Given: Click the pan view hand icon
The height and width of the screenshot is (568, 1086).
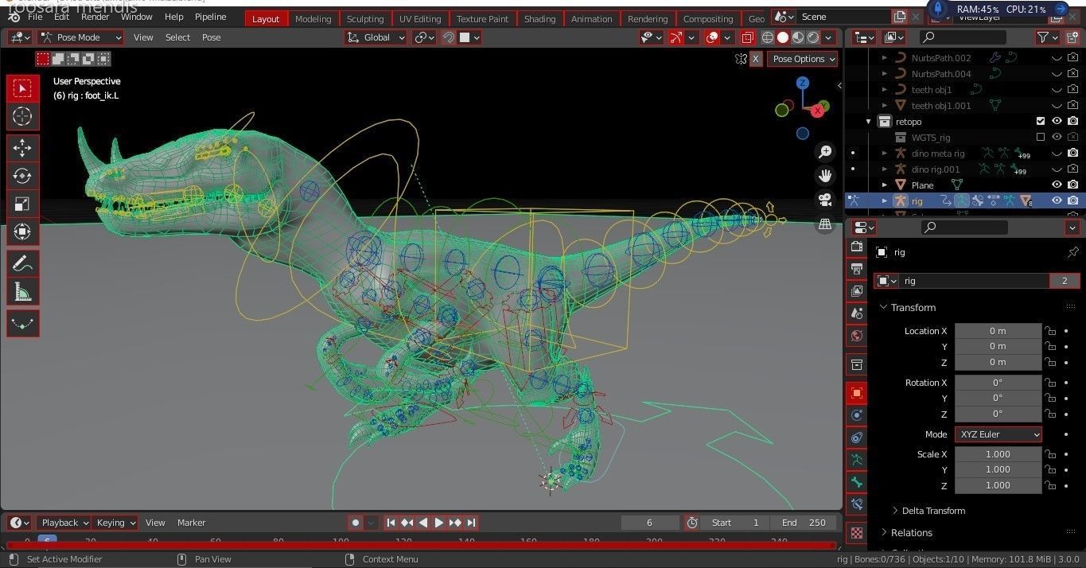Looking at the screenshot, I should coord(825,175).
